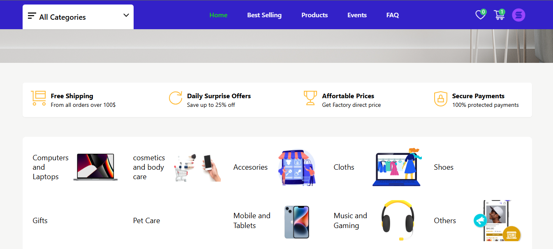Click the Secure Payments shield icon

(440, 99)
